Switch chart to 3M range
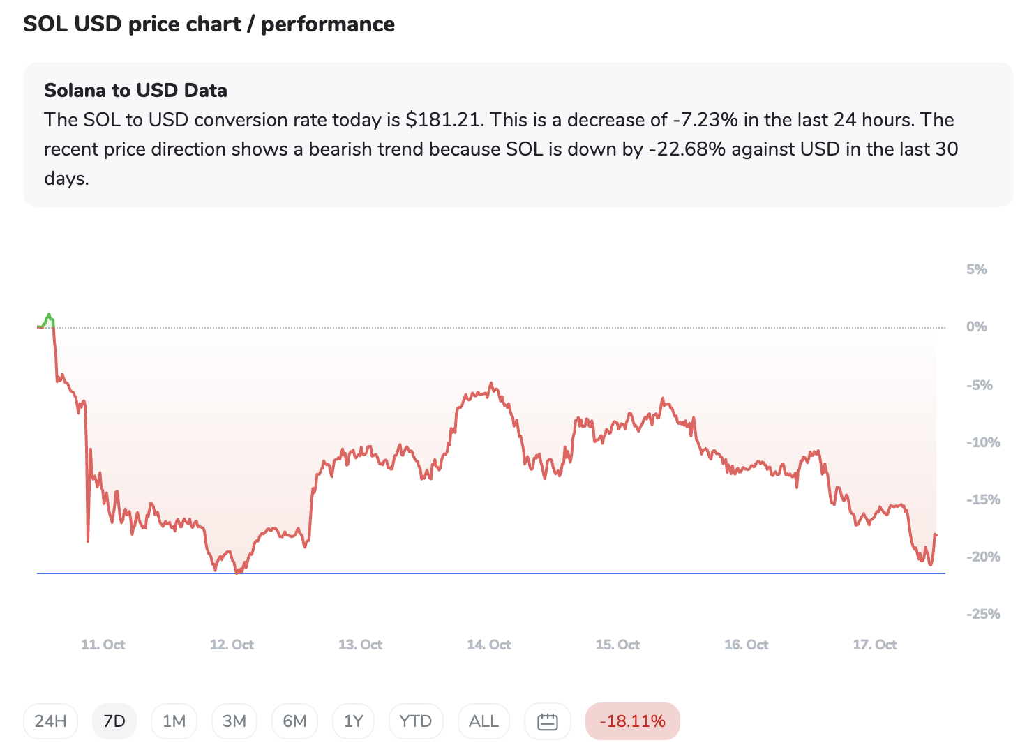The width and height of the screenshot is (1027, 752). pyautogui.click(x=234, y=721)
